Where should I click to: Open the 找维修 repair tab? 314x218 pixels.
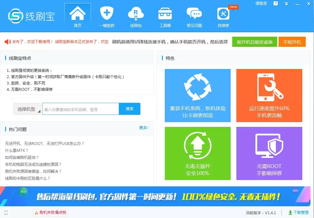(223, 17)
